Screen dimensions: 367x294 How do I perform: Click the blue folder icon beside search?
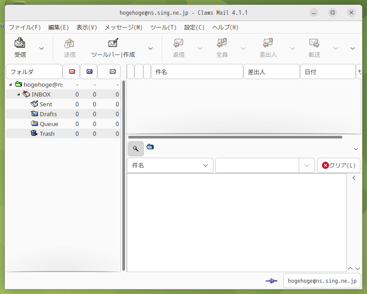coord(150,147)
